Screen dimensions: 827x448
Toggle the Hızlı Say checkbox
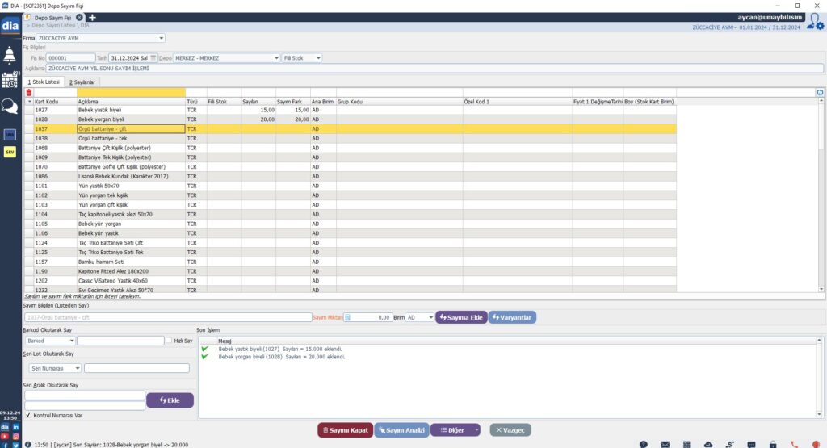point(169,341)
